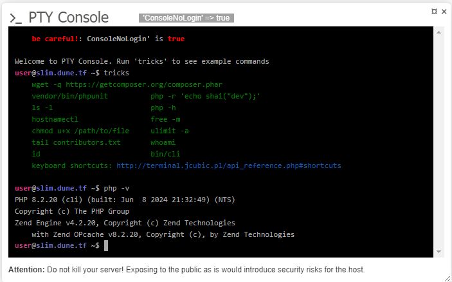Click scrollbar up arrow of terminal
Viewport: 452px width, 282px height.
coord(438,32)
